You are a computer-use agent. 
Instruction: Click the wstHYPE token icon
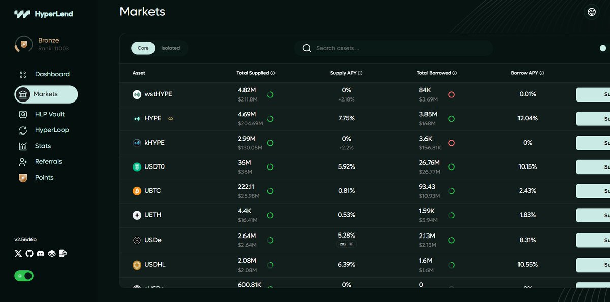137,94
